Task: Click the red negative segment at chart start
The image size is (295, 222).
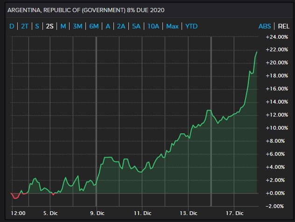Action: click(16, 196)
